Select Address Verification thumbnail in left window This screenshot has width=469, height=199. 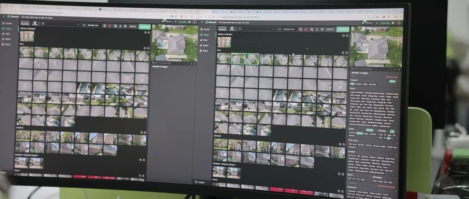coord(27,36)
